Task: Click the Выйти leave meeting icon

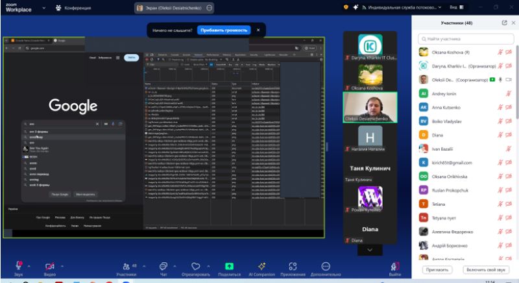Action: (394, 266)
